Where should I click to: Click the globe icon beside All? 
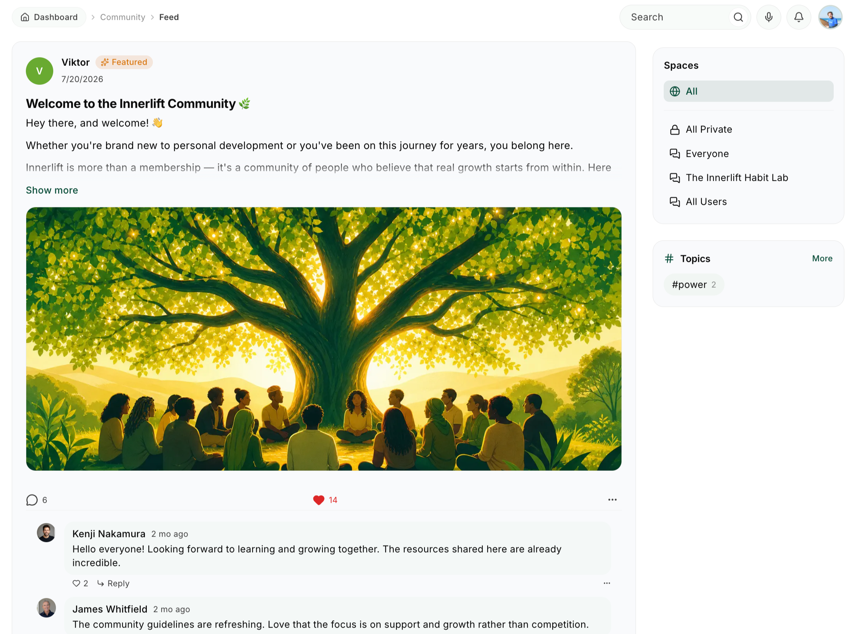(674, 91)
